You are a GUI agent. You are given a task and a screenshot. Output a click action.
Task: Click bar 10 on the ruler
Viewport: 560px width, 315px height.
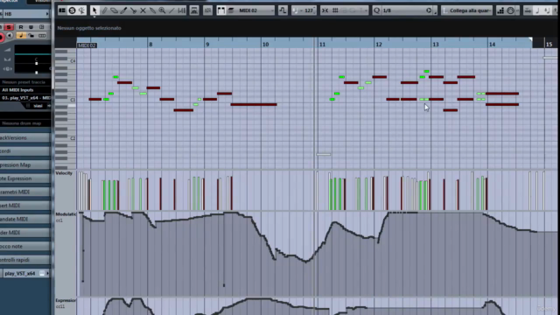pyautogui.click(x=265, y=45)
